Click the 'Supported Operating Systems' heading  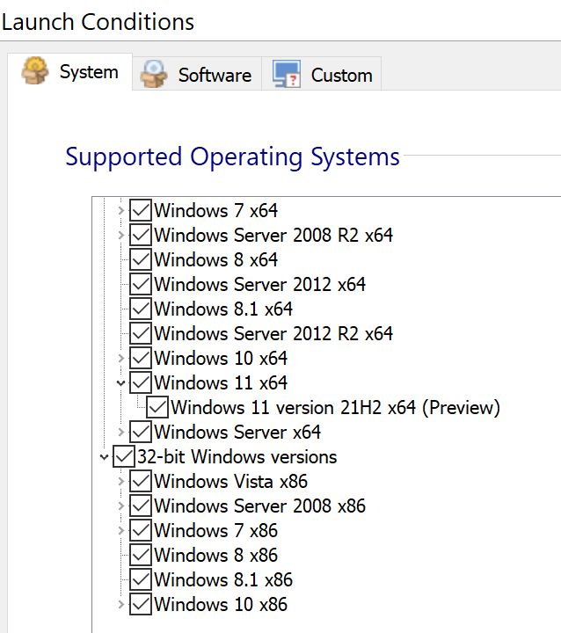pyautogui.click(x=233, y=157)
